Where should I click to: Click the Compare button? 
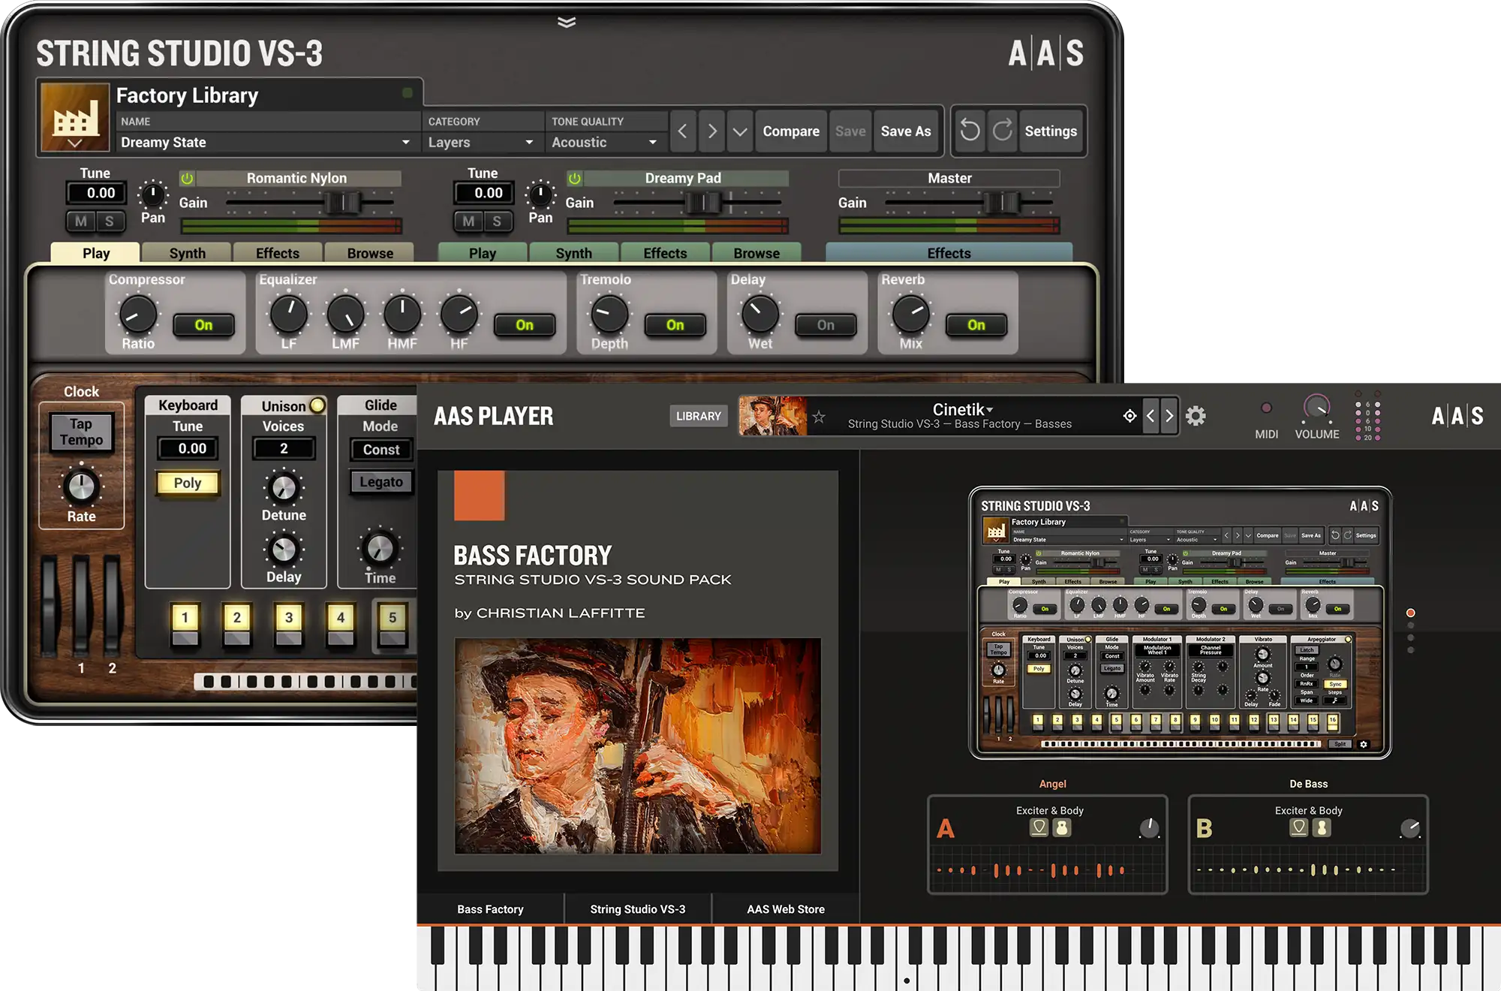tap(791, 131)
